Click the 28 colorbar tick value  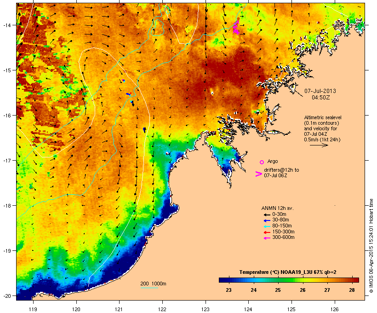point(352,290)
